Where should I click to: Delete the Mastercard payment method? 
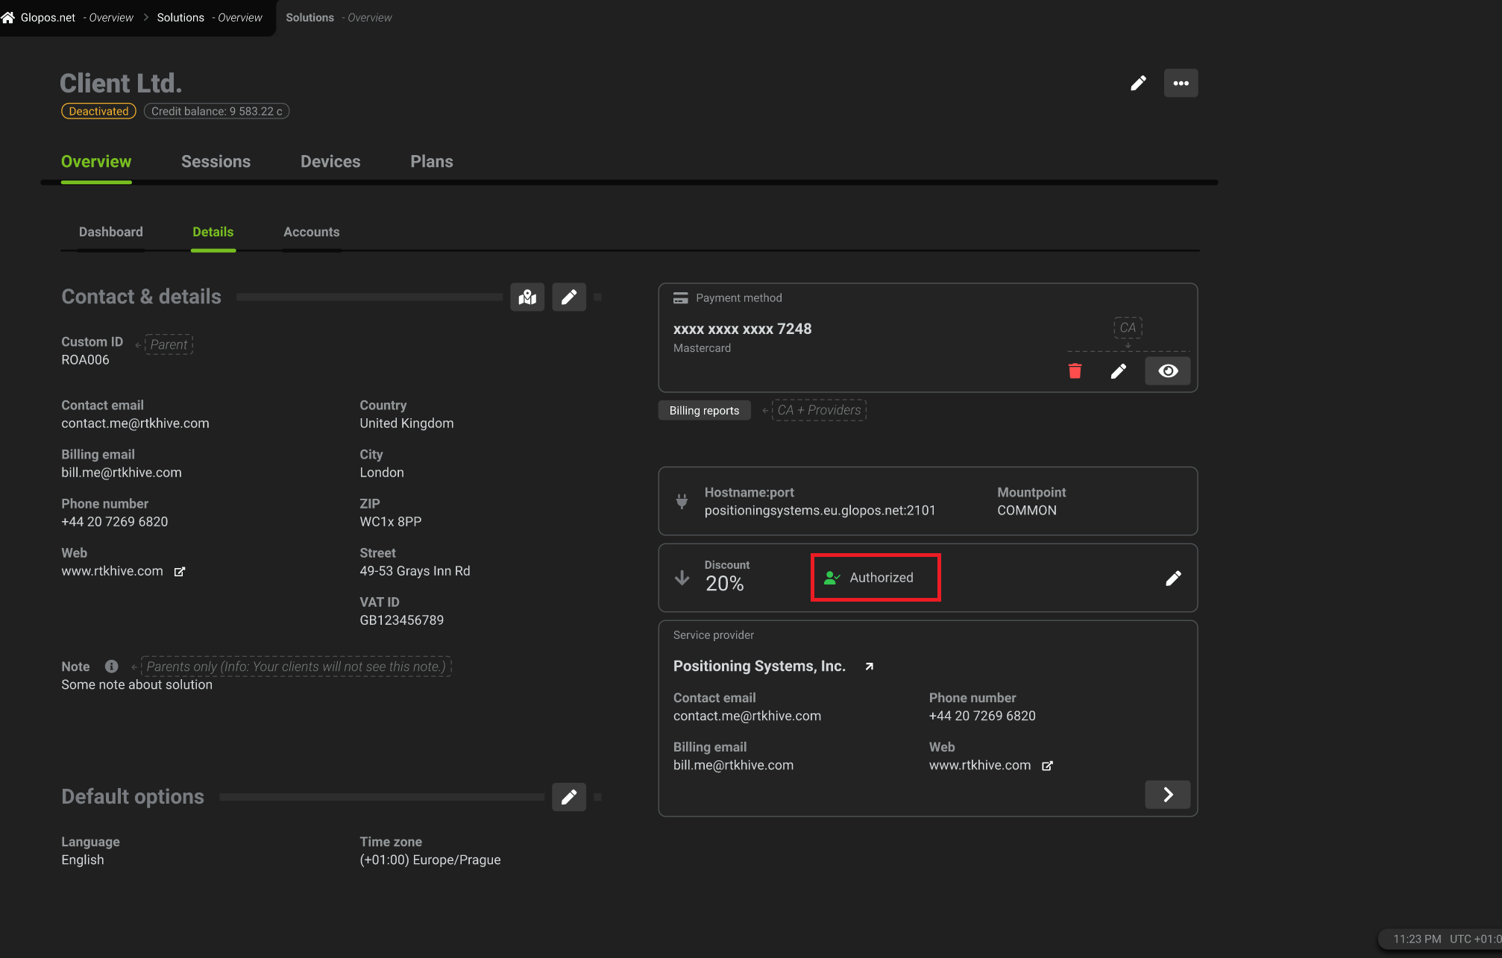point(1075,371)
